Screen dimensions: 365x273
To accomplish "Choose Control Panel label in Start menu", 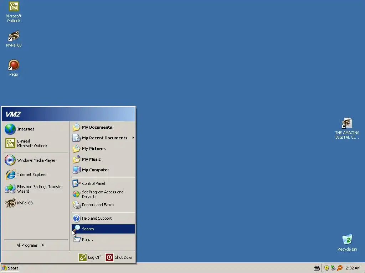I will click(x=93, y=183).
